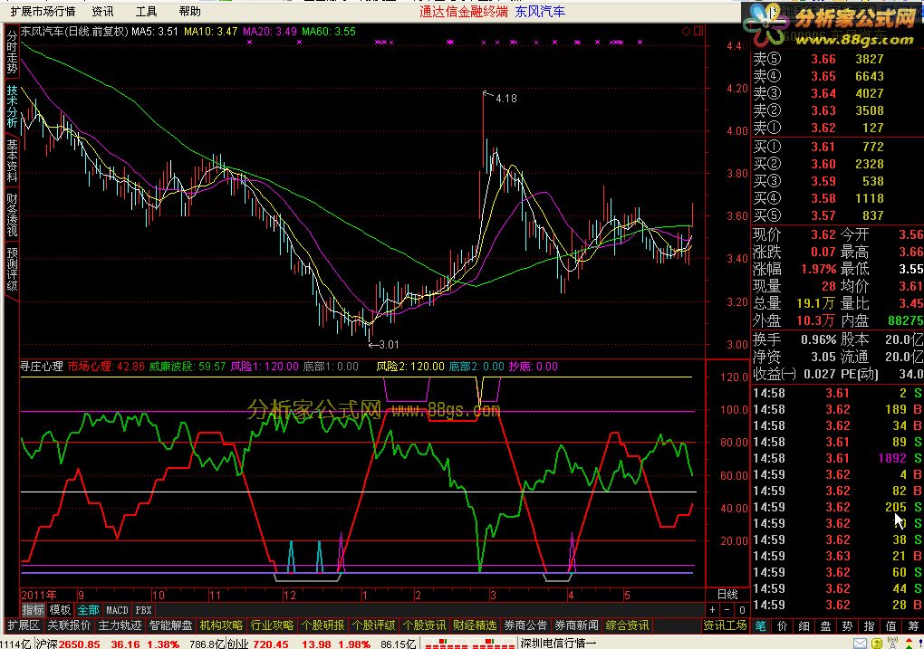Select the PBX indicator tab

[143, 610]
